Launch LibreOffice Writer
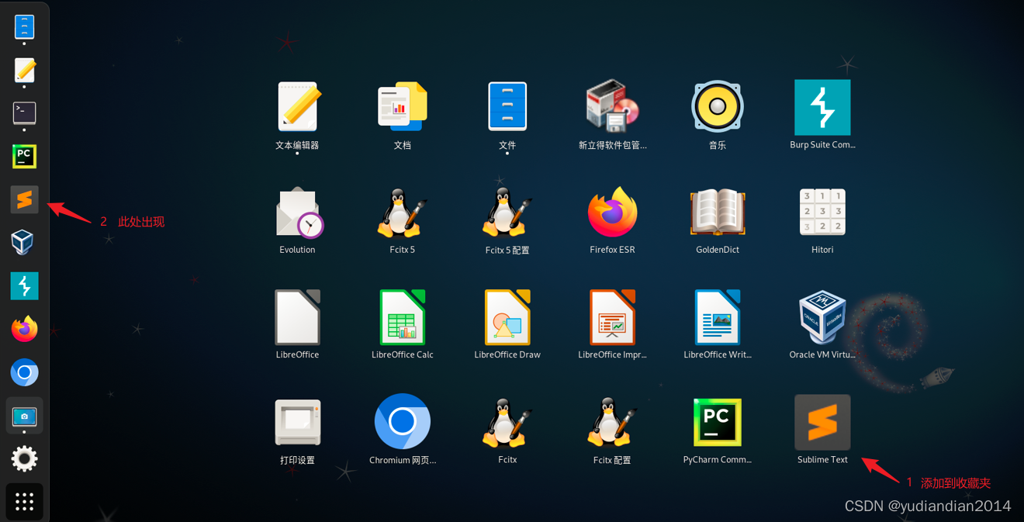Screen dimensions: 1024x522 click(x=718, y=316)
